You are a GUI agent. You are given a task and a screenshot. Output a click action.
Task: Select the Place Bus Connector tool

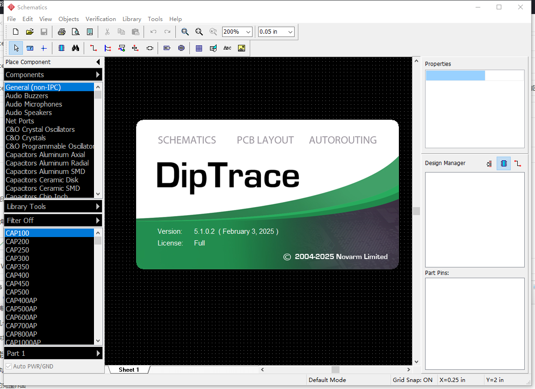pos(122,48)
